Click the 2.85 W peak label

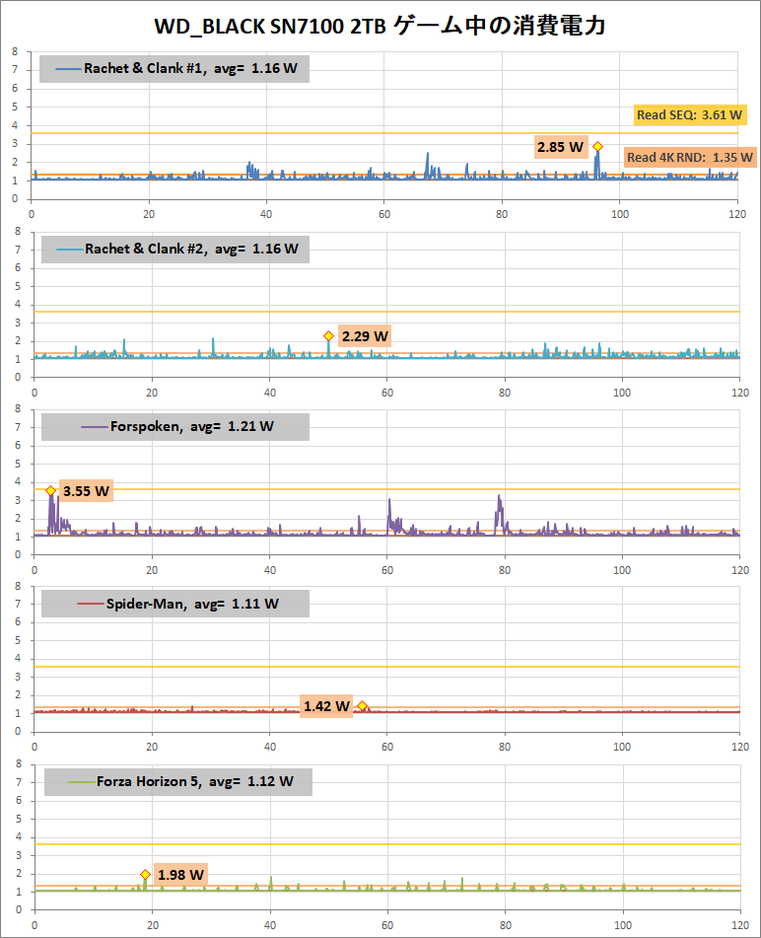pyautogui.click(x=560, y=147)
